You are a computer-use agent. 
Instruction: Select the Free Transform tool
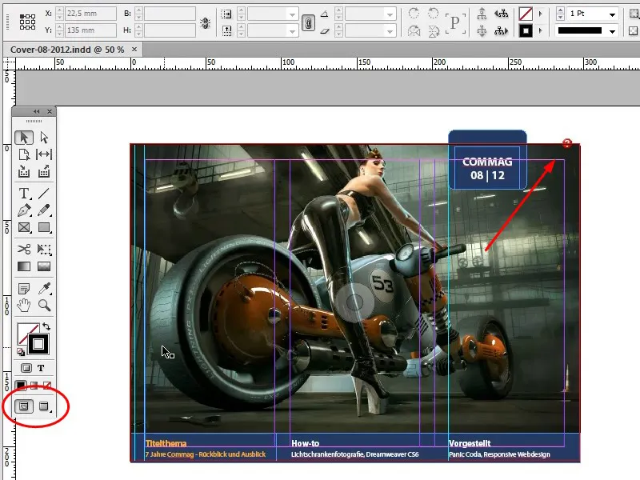[44, 249]
